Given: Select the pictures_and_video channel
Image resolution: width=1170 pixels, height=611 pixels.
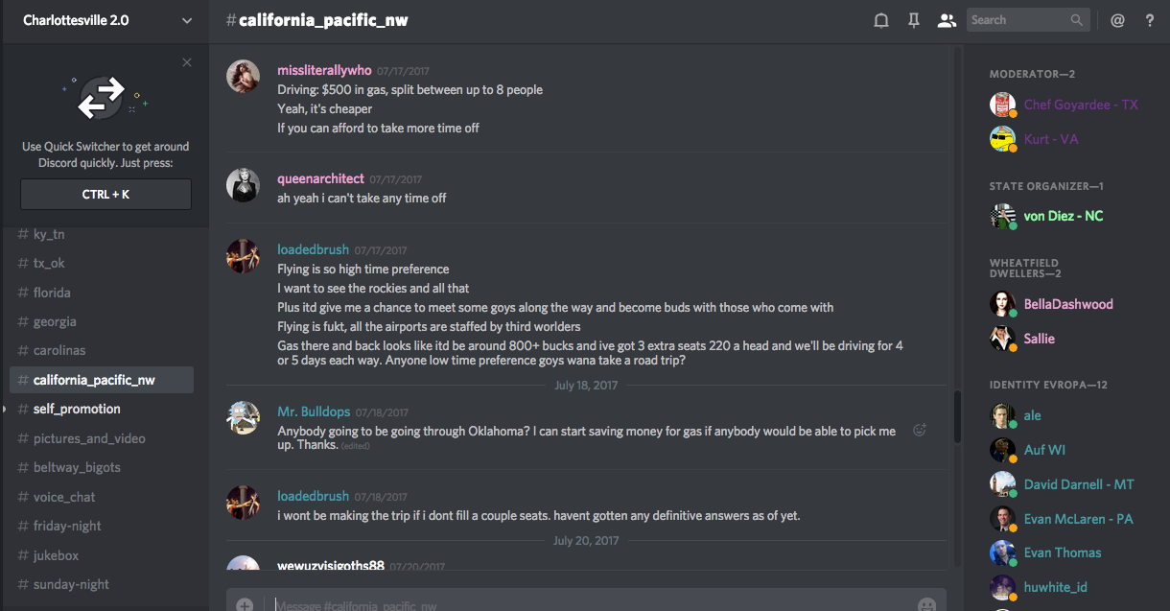Looking at the screenshot, I should [89, 438].
